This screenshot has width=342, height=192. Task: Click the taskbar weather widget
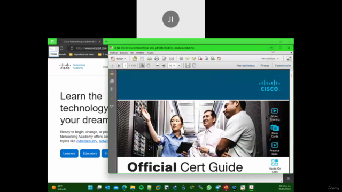tap(59, 187)
